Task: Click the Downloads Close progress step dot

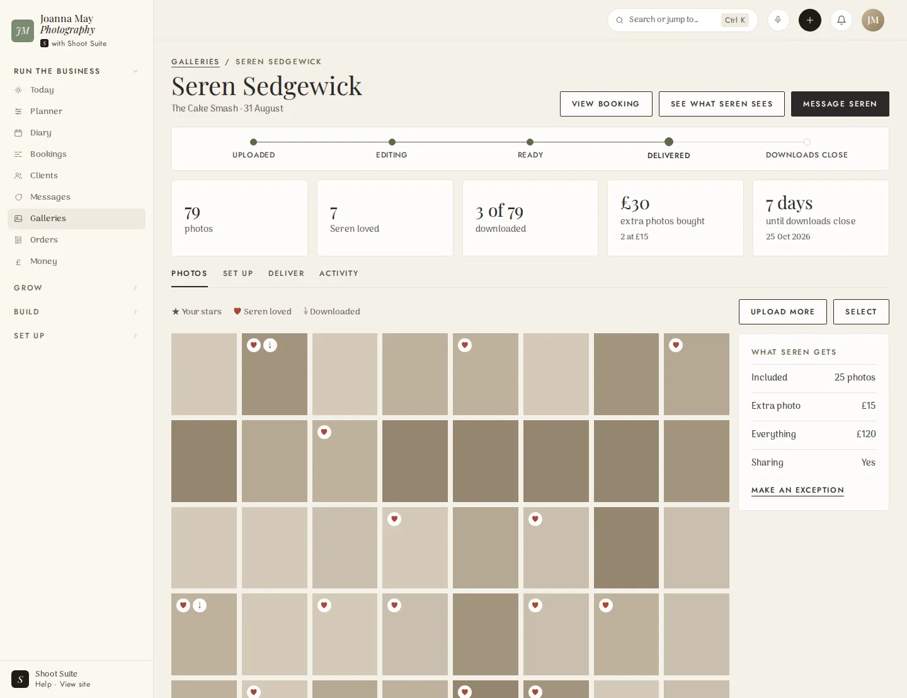Action: click(x=807, y=142)
